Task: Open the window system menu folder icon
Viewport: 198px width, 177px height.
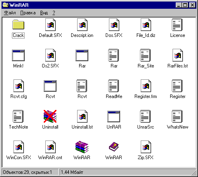Action: pyautogui.click(x=5, y=5)
